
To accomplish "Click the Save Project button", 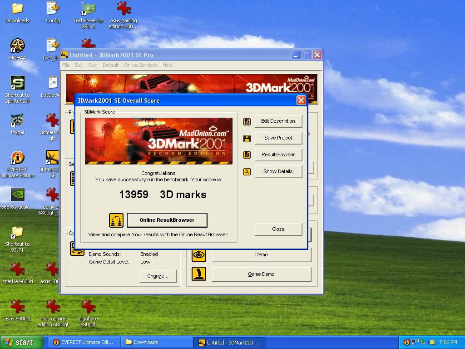I will click(x=278, y=138).
